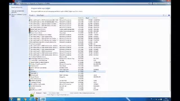
Task: Open the Denetim Masası Giriş link
Action: click(17, 7)
